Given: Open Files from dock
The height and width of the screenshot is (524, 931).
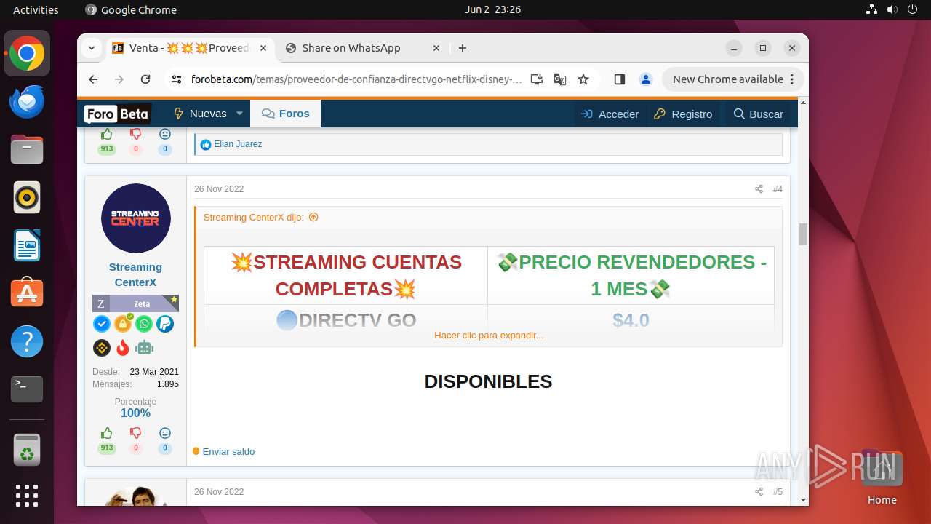Looking at the screenshot, I should point(27,149).
